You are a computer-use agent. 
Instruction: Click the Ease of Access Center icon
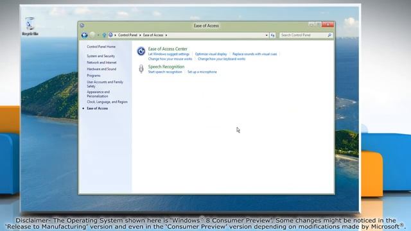141,51
